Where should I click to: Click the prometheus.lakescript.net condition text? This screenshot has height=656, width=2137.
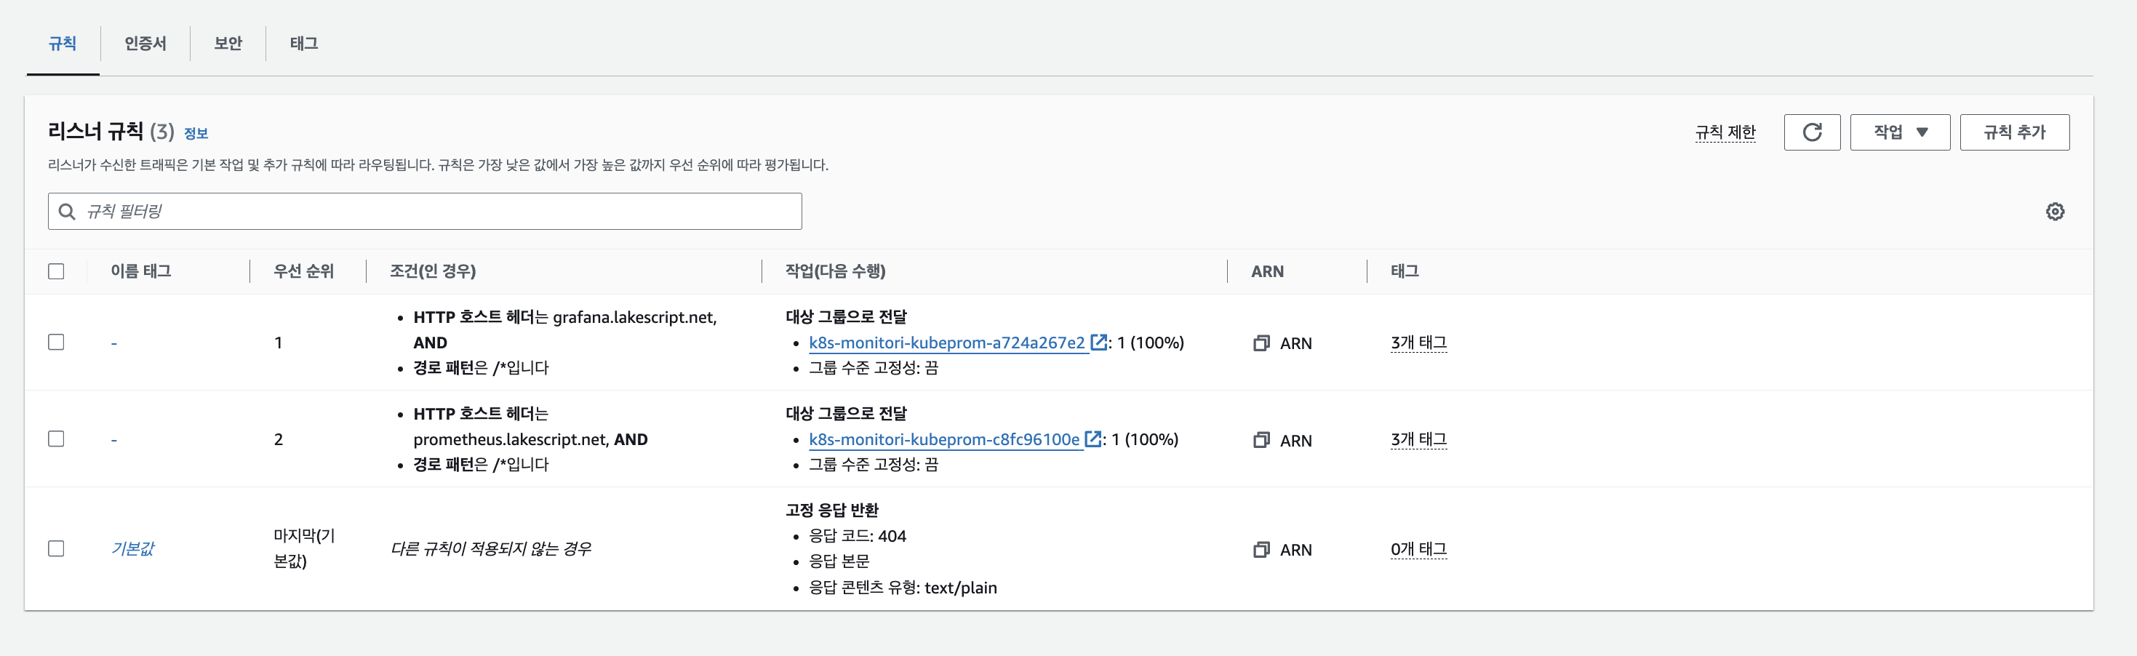tap(512, 439)
